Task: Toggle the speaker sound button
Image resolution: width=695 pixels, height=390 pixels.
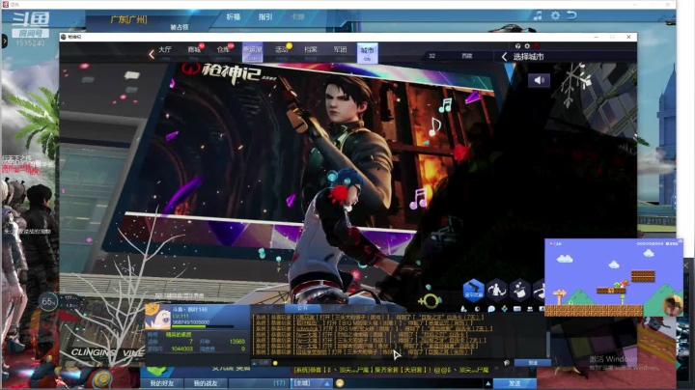Action: (539, 80)
